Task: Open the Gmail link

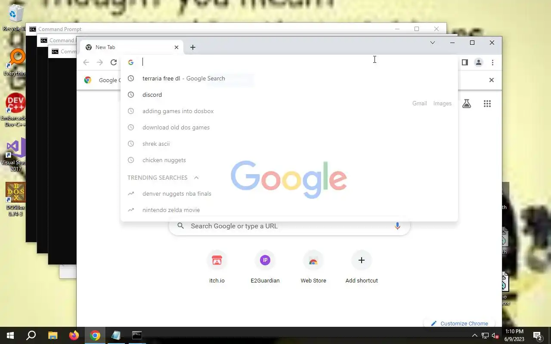Action: point(420,104)
